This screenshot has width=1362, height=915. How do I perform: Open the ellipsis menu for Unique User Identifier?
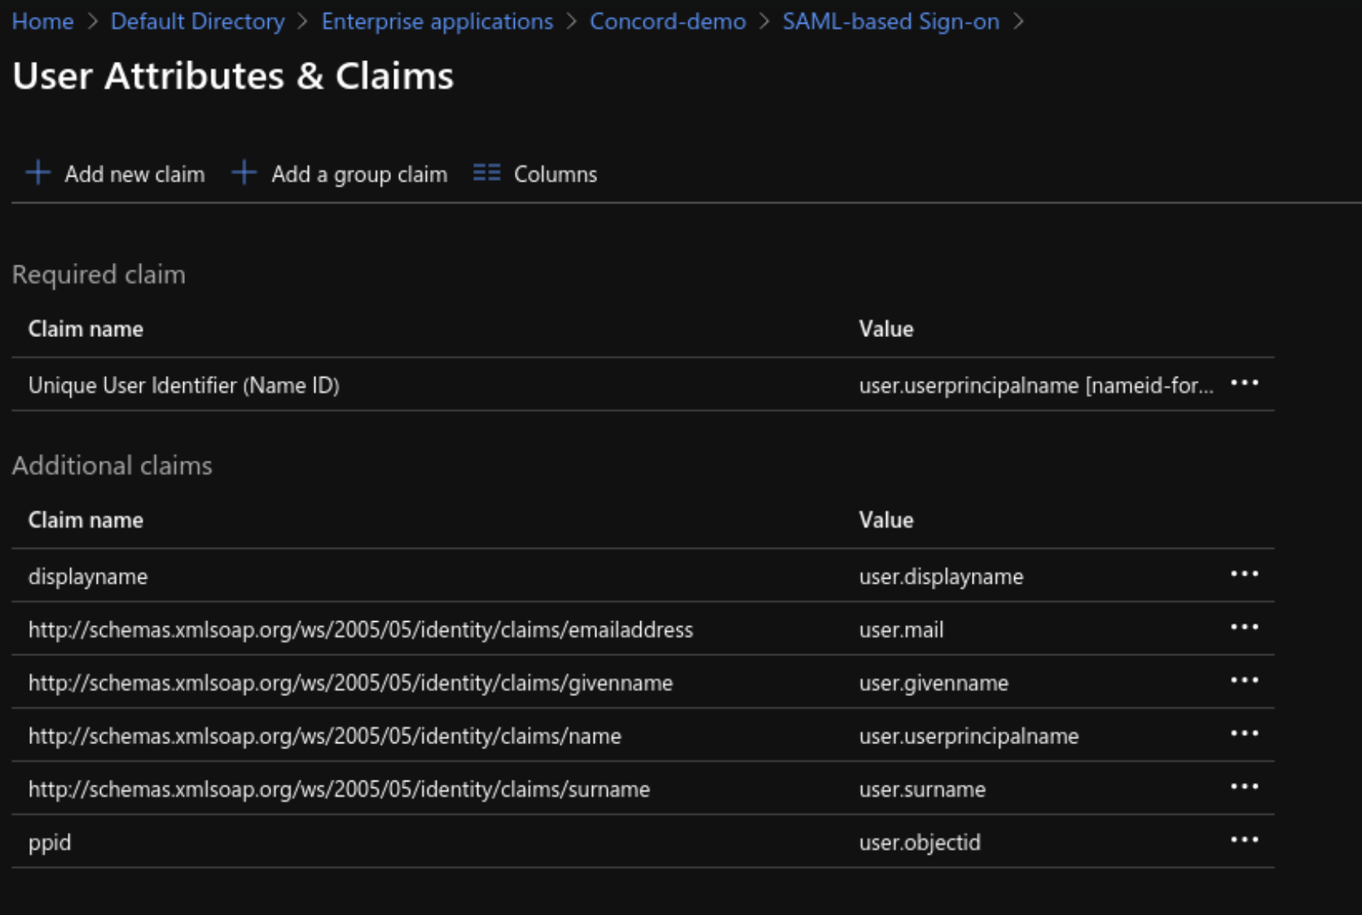coord(1244,383)
